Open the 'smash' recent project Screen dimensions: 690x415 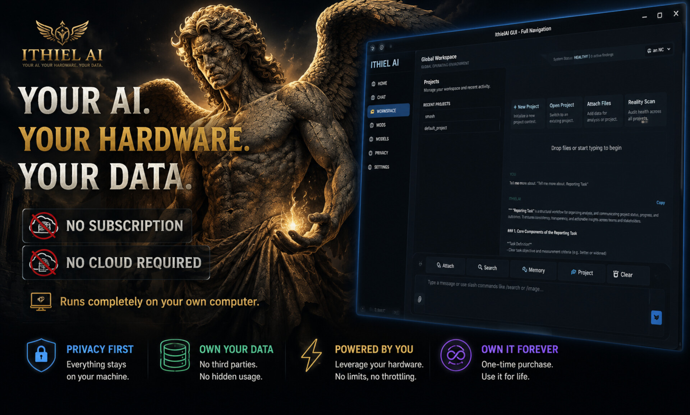(x=461, y=116)
